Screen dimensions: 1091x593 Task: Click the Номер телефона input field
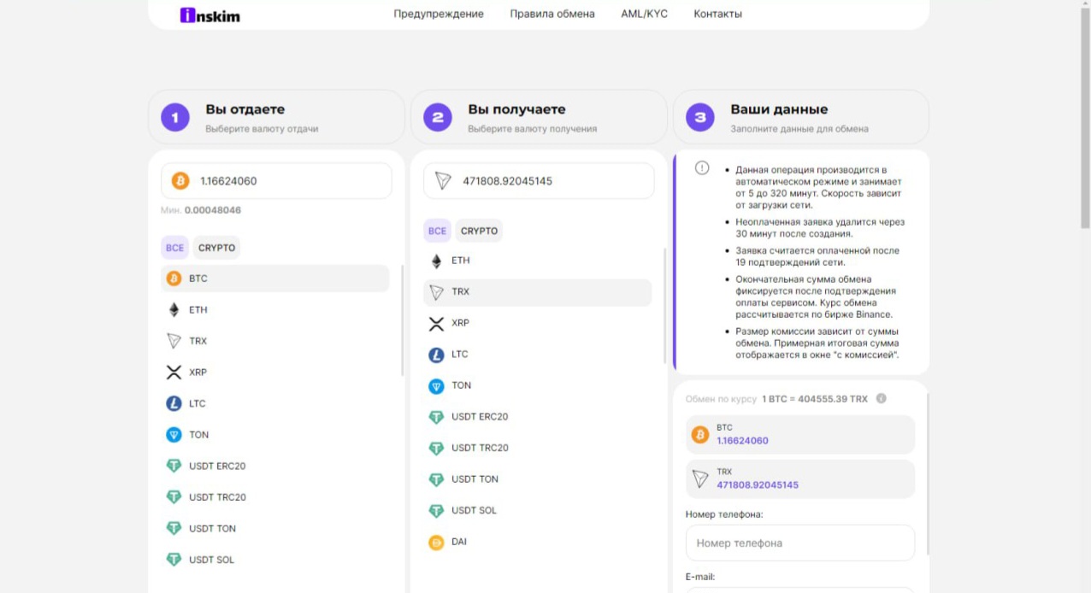(800, 543)
